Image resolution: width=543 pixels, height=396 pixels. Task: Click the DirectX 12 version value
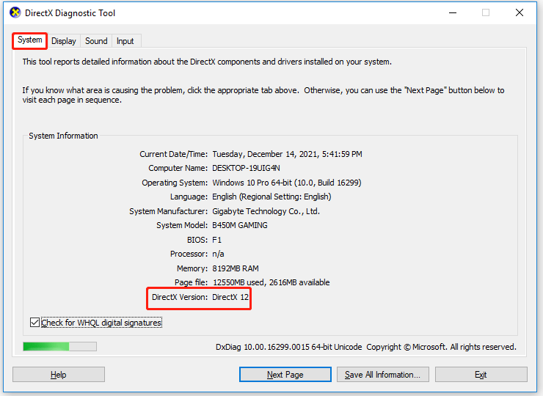pos(230,297)
